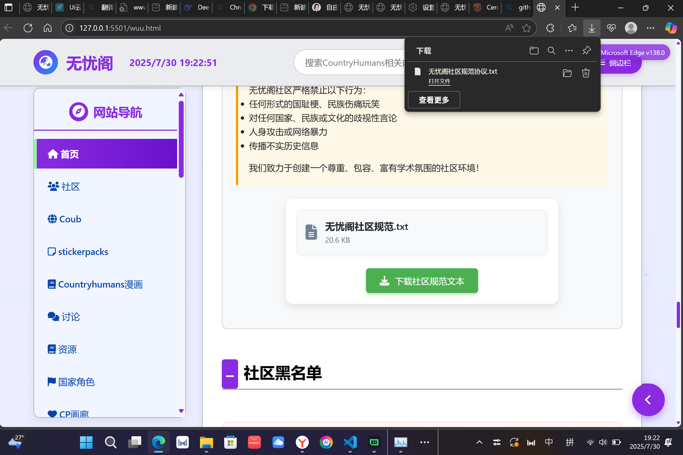Viewport: 683px width, 455px height.
Task: Click the 查看更多 button
Action: coord(434,100)
